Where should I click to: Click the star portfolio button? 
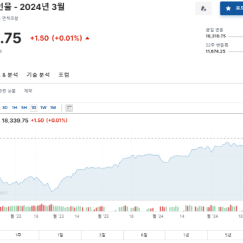tap(232, 9)
